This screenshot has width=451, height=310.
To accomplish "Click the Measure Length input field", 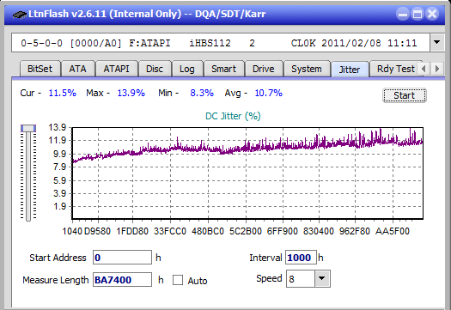I will (122, 280).
